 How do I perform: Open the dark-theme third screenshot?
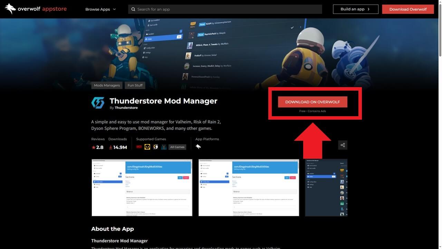click(326, 188)
